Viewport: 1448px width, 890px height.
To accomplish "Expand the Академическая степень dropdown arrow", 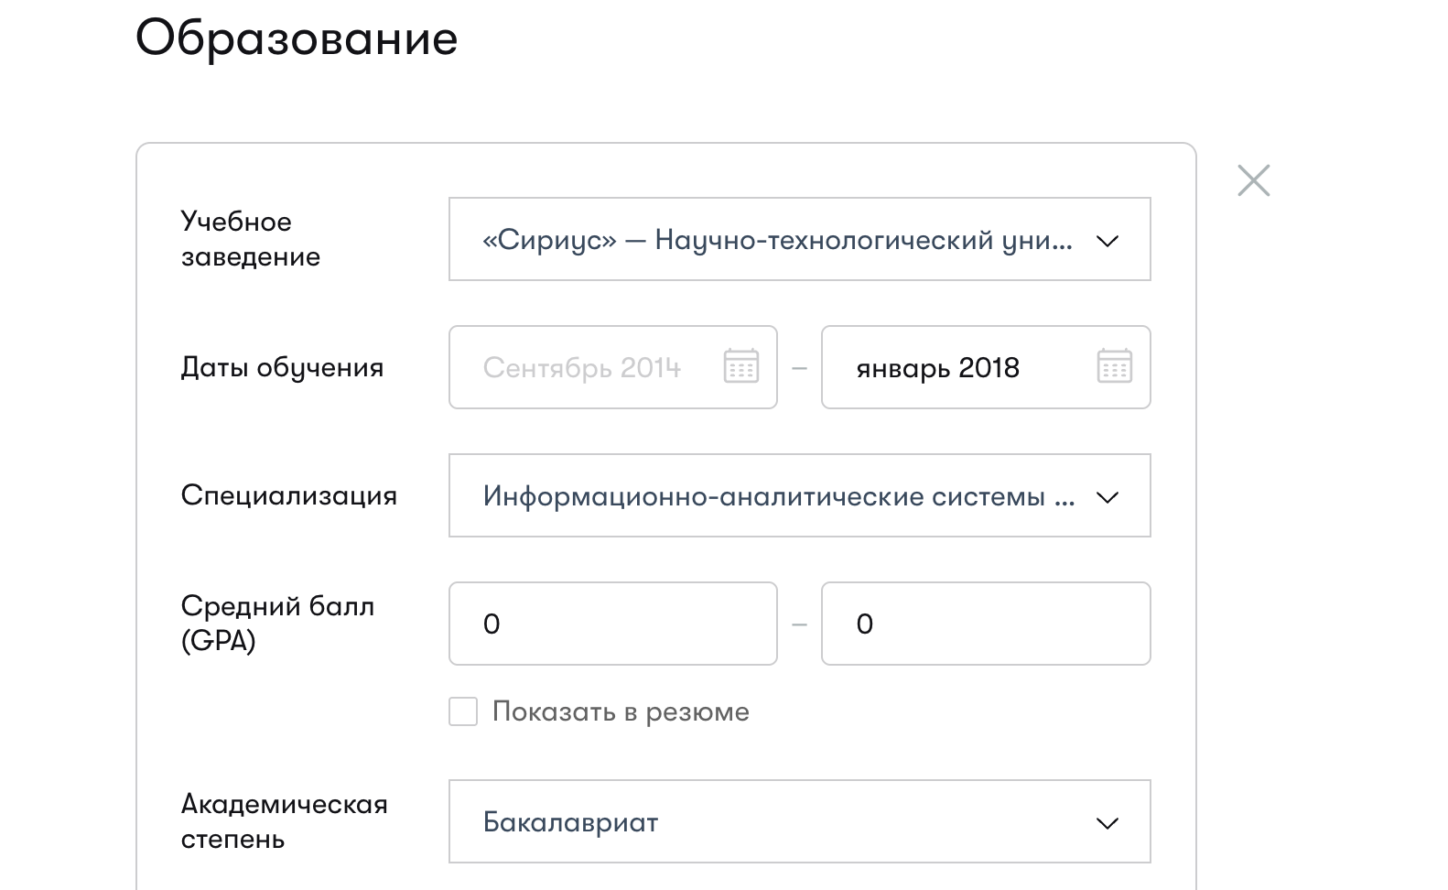I will 1108,823.
